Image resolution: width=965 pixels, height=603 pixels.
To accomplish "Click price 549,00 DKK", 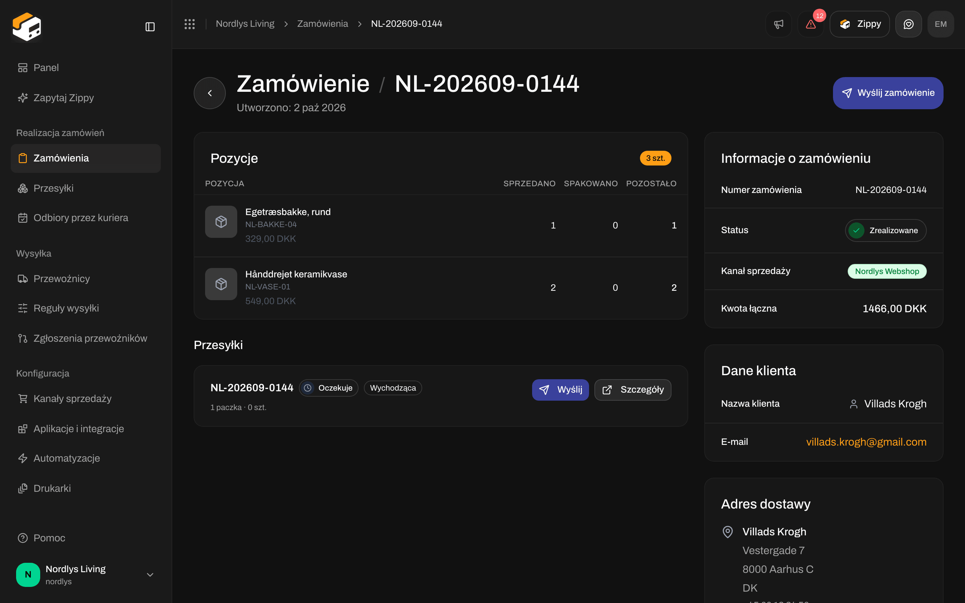I will coord(270,301).
